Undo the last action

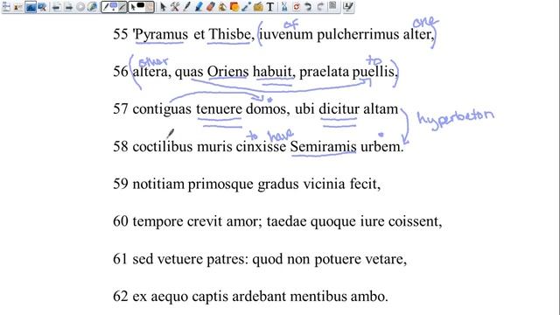tap(308, 7)
